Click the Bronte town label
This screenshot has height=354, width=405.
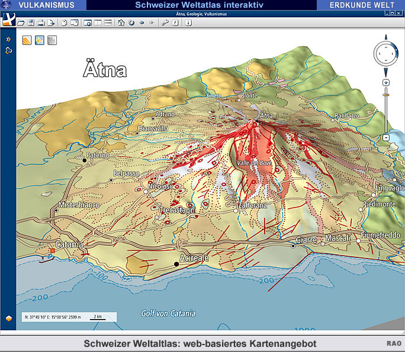point(249,95)
